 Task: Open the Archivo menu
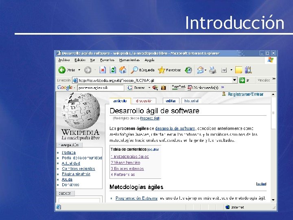(64, 60)
